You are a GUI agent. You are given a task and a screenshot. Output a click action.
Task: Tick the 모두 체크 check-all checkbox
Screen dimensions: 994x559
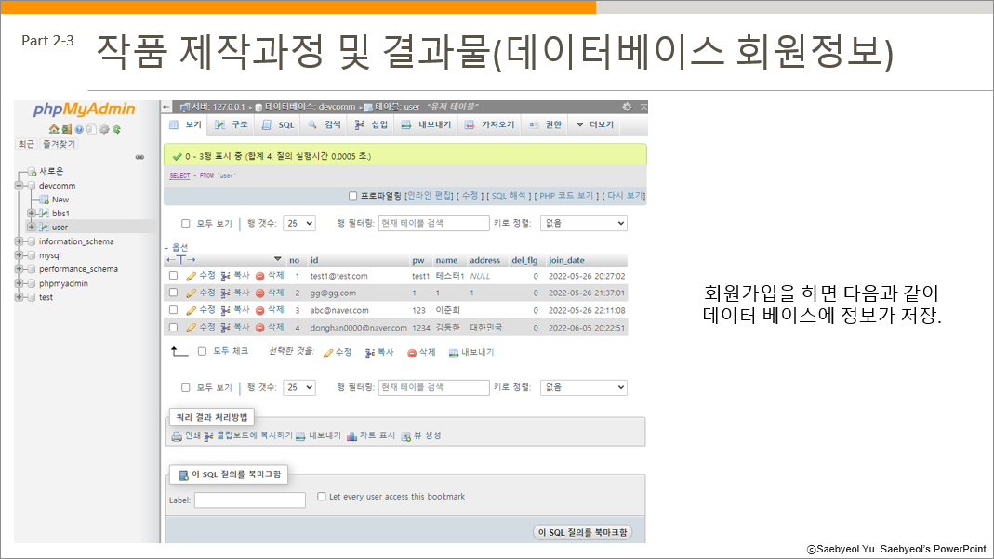[x=202, y=351]
